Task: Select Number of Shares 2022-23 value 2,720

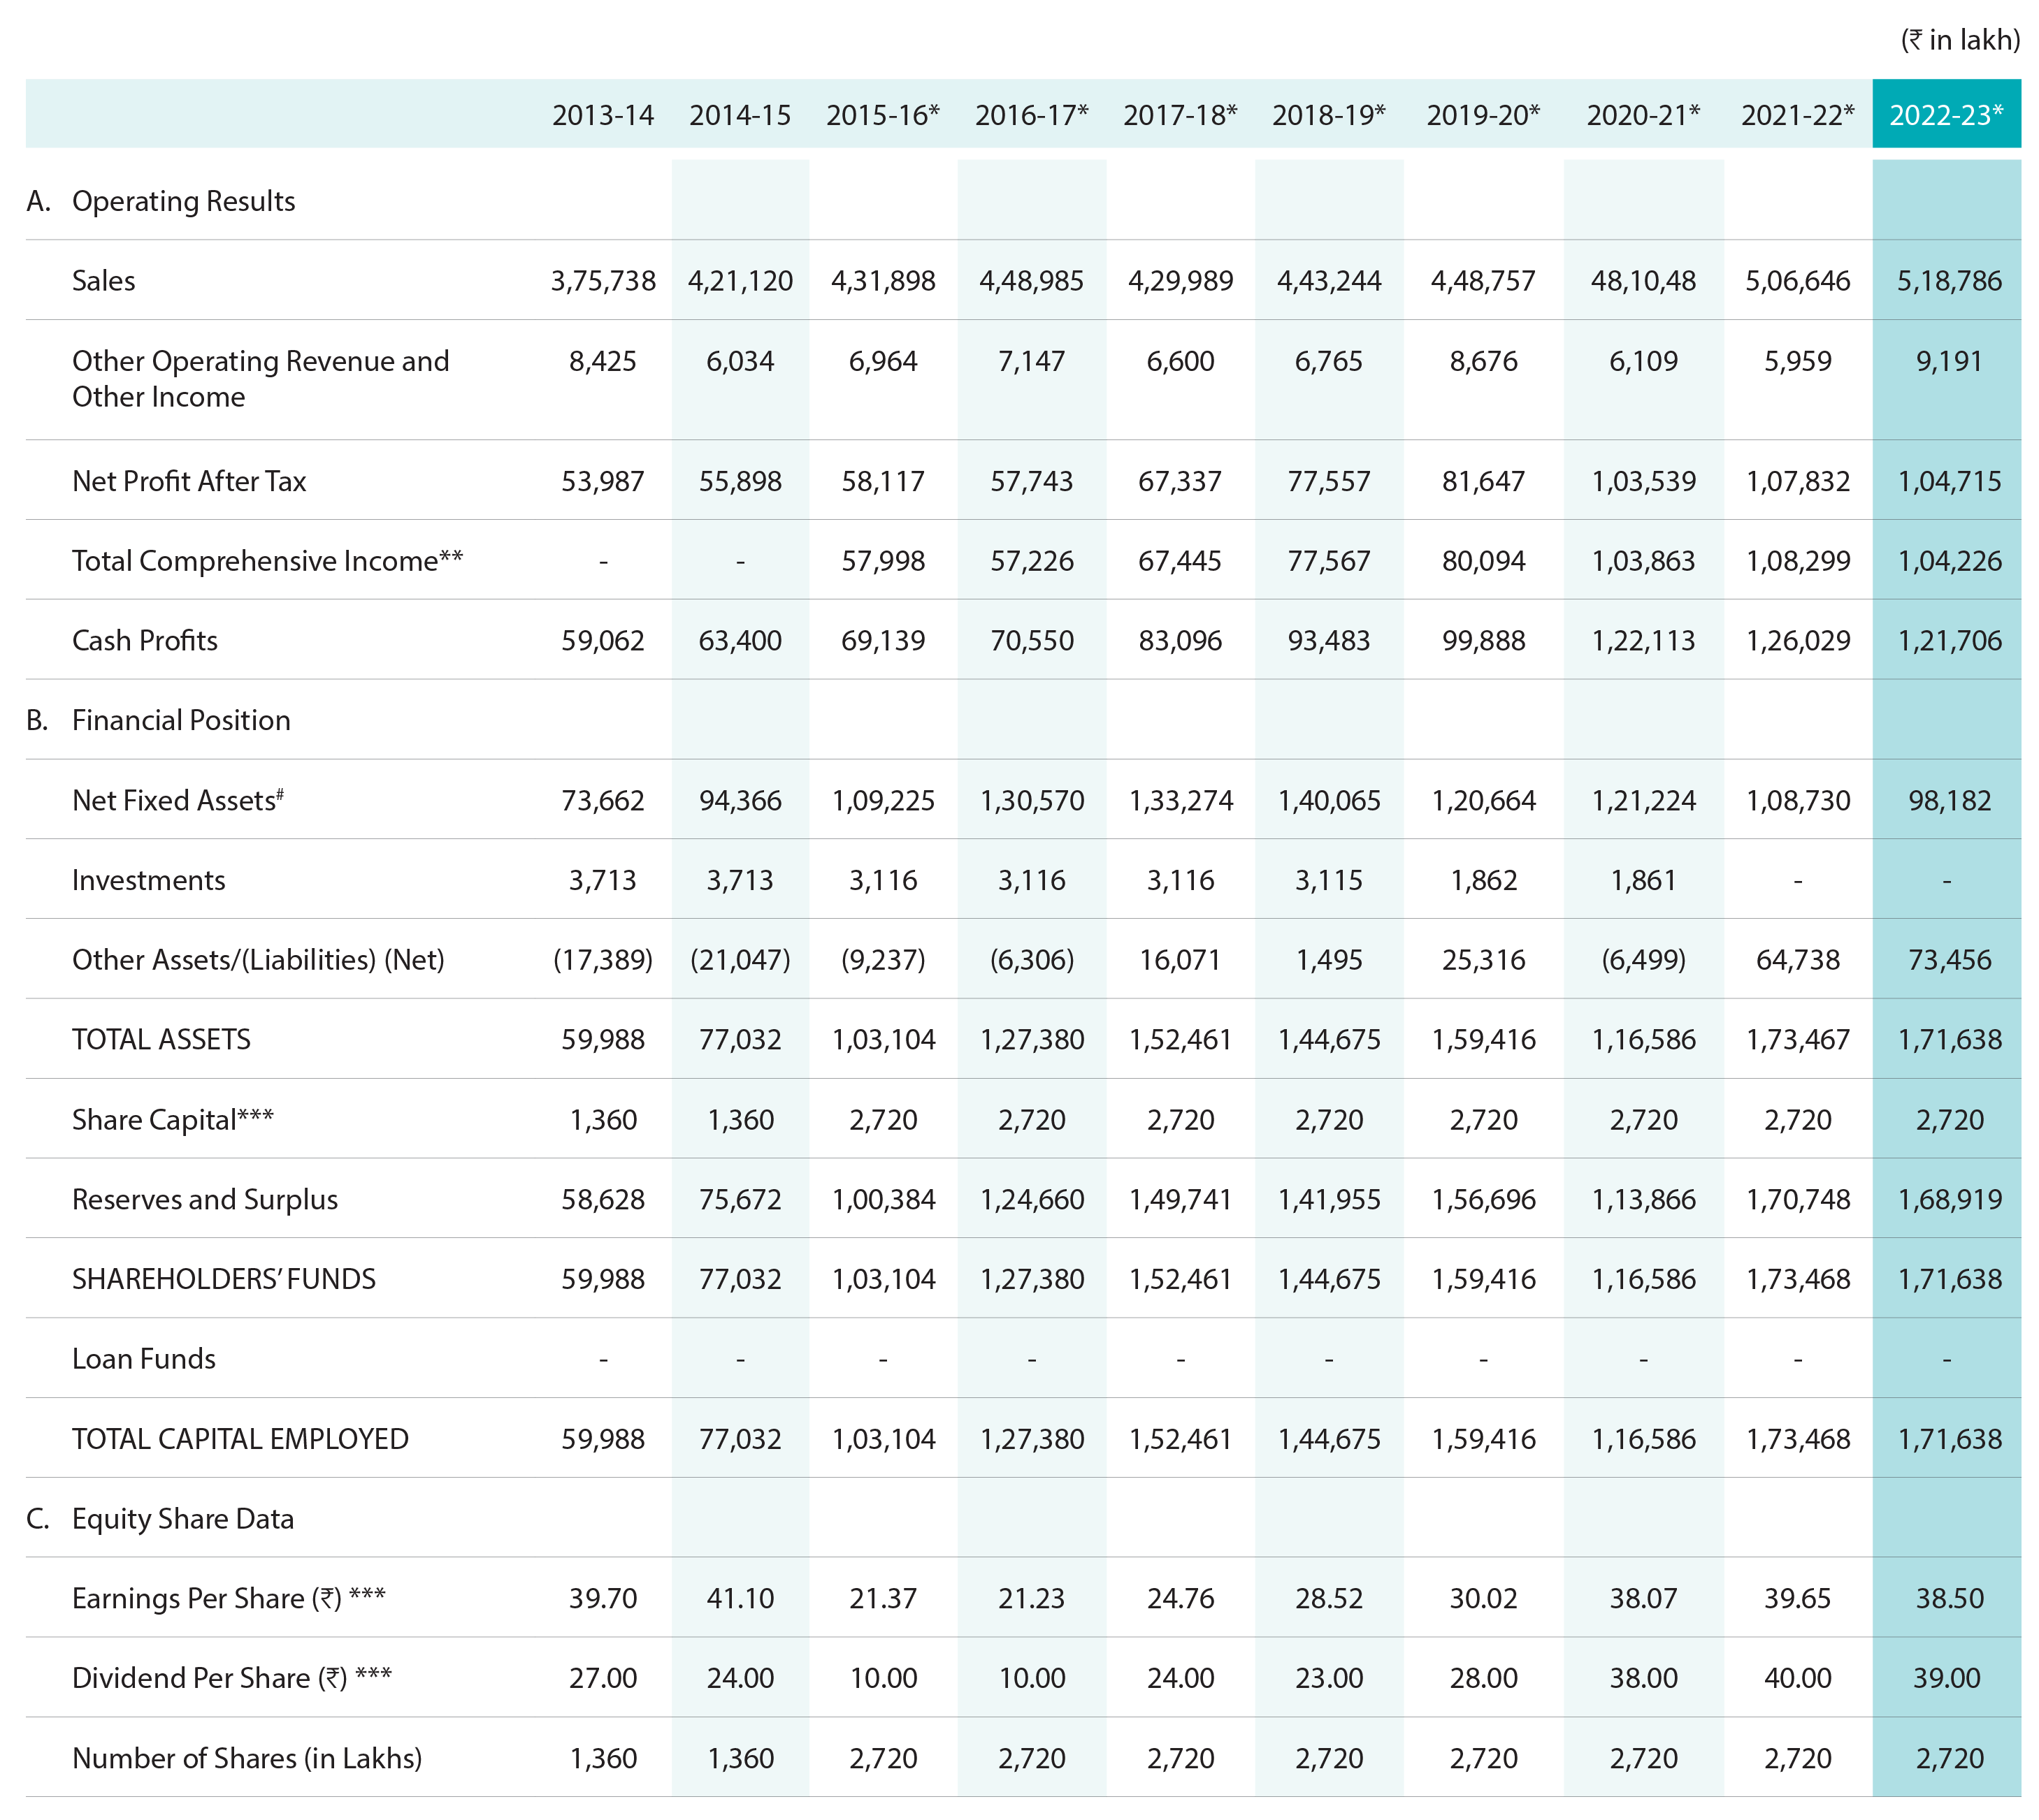Action: 1949,1758
